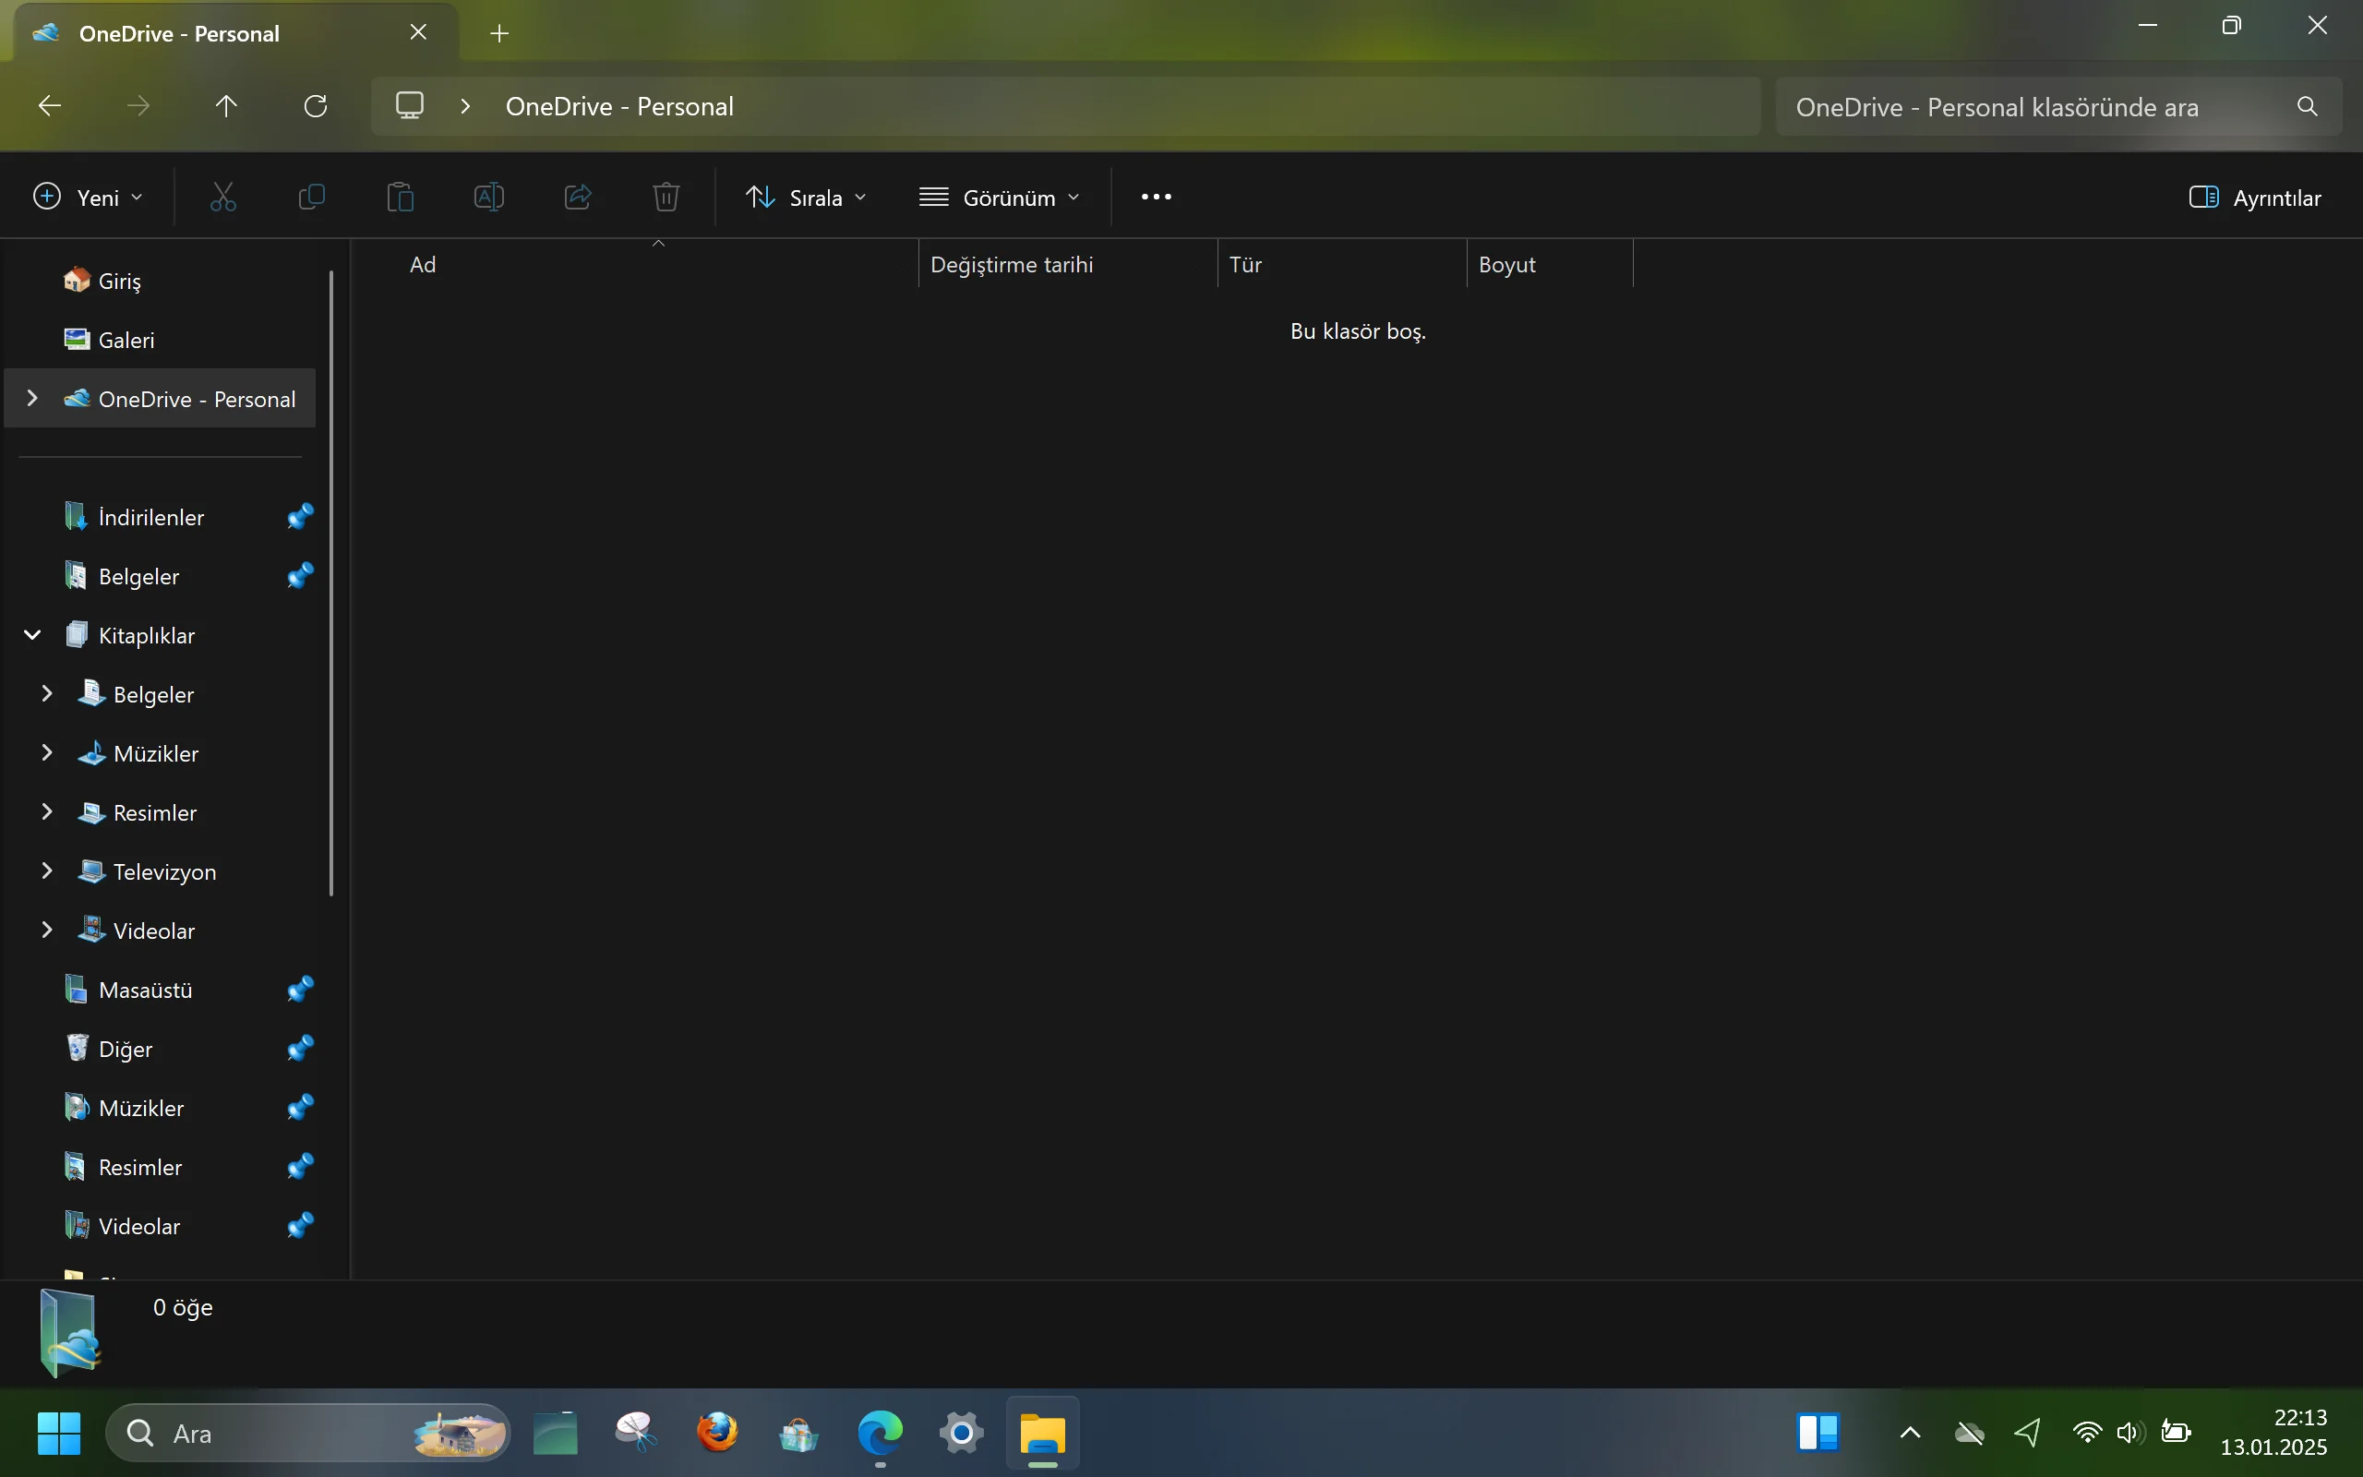Unpin Masaüstü from quick access
The image size is (2363, 1477).
pyautogui.click(x=300, y=989)
